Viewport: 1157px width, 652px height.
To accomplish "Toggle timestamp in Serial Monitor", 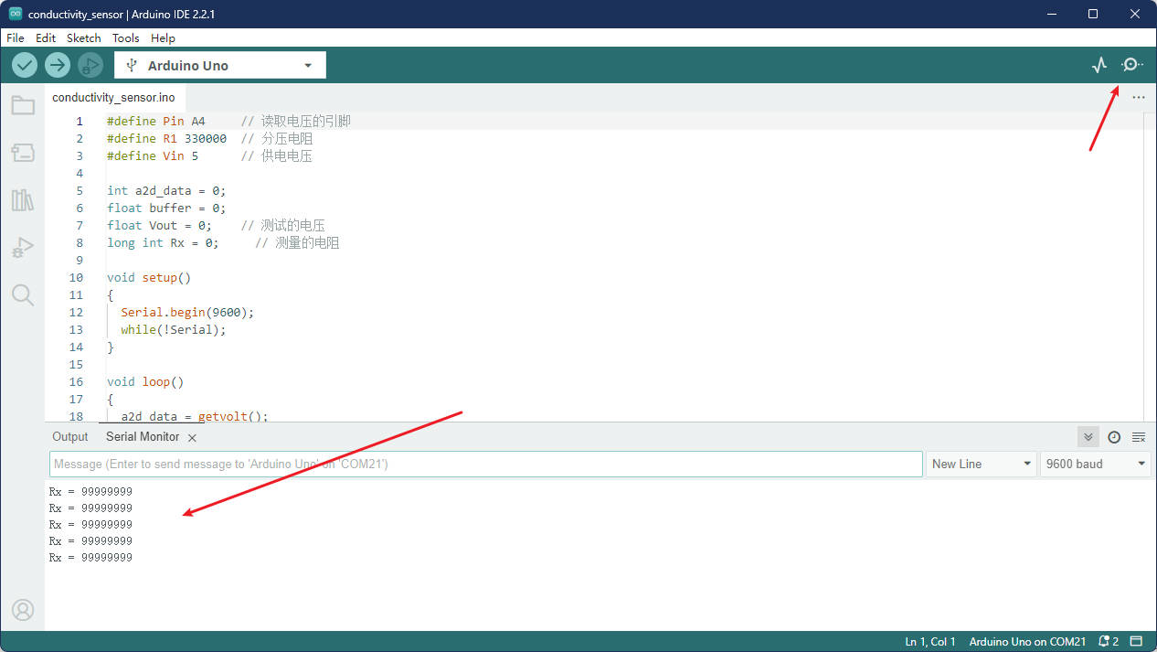I will (x=1114, y=437).
